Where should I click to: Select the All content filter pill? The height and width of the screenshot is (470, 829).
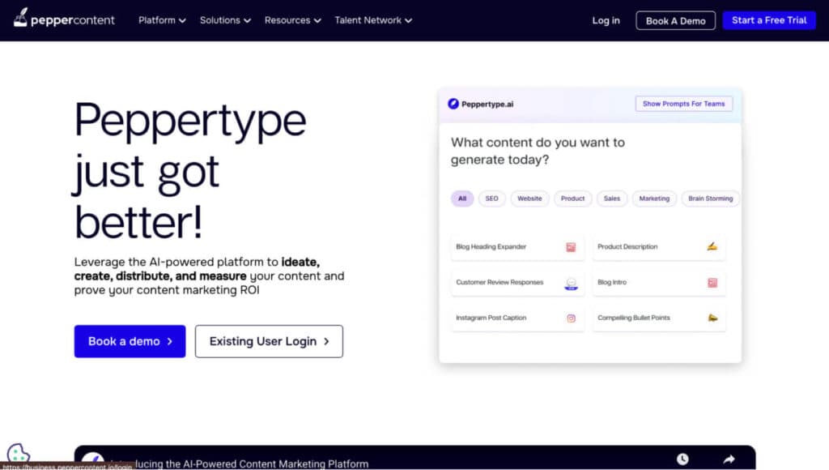click(461, 198)
